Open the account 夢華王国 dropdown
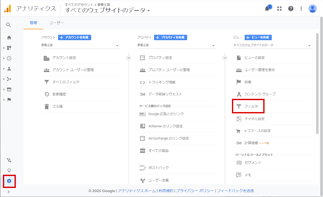The image size is (323, 197). 80,45
